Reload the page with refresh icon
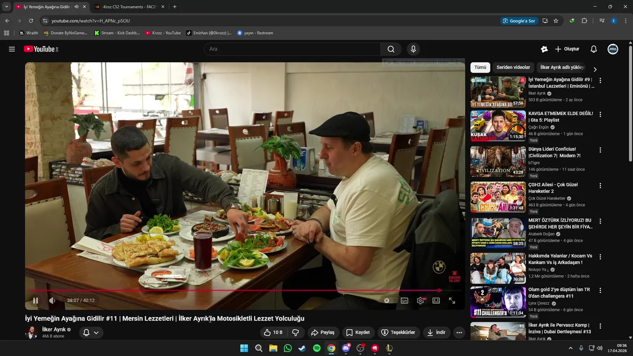The width and height of the screenshot is (633, 356). pyautogui.click(x=31, y=21)
